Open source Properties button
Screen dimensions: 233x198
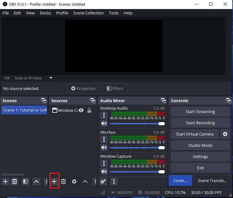coord(84,88)
